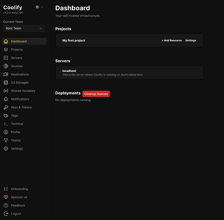Open Keys & Tokens key icon
The height and width of the screenshot is (220, 224).
(6, 107)
